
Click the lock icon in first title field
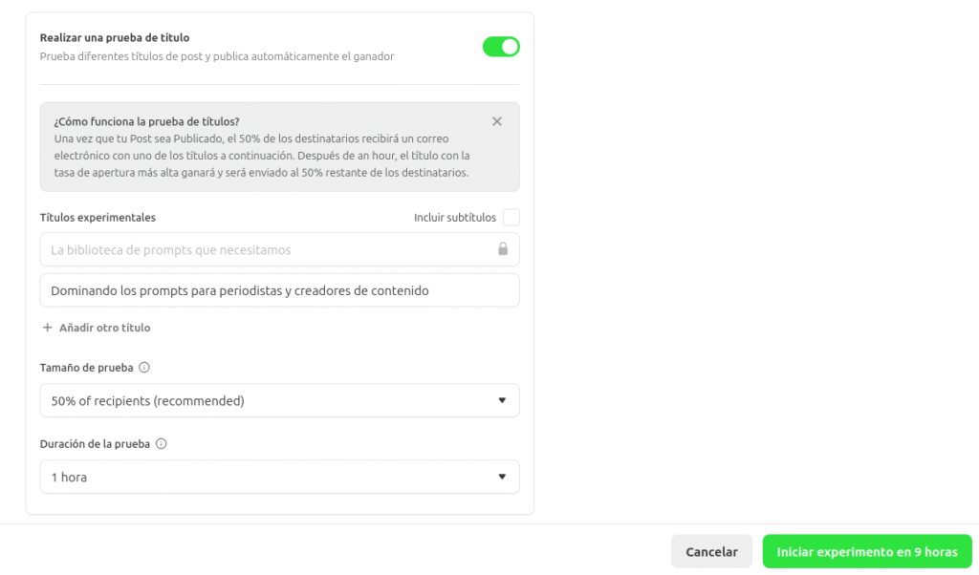coord(503,249)
